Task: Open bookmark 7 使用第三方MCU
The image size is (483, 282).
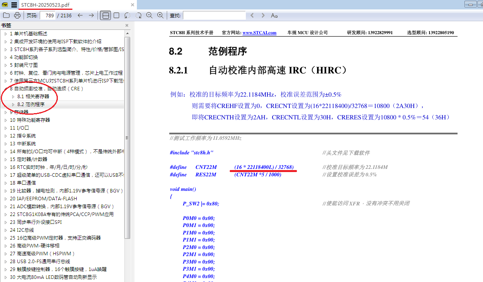Action: (x=67, y=81)
